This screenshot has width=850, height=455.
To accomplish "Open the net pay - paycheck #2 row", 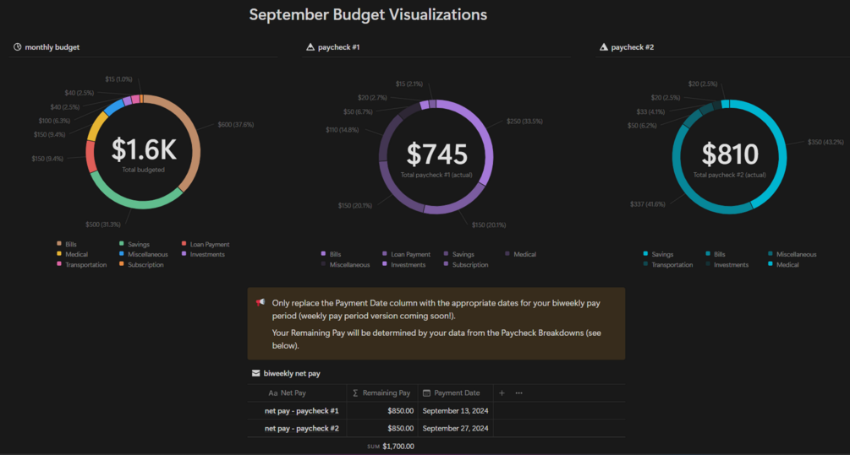I will click(x=301, y=428).
